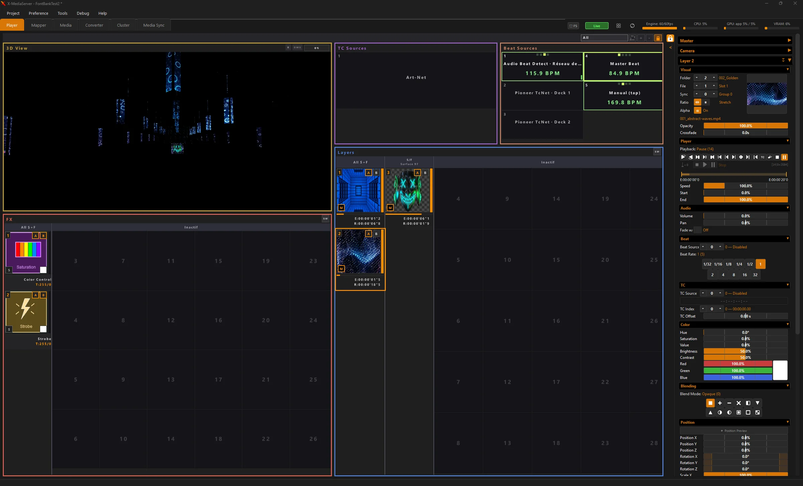This screenshot has width=803, height=486.
Task: Click the small lock icon beside minus button
Action: pyautogui.click(x=658, y=38)
